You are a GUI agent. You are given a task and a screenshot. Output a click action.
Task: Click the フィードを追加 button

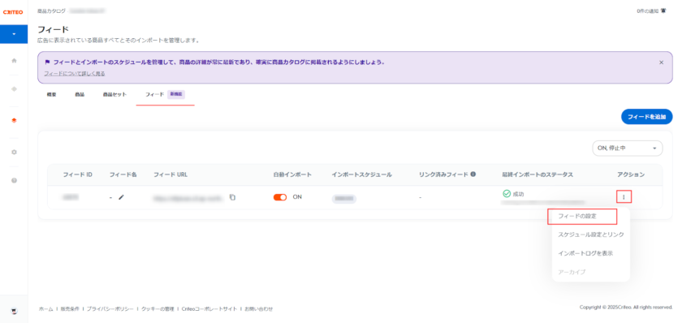coord(647,117)
